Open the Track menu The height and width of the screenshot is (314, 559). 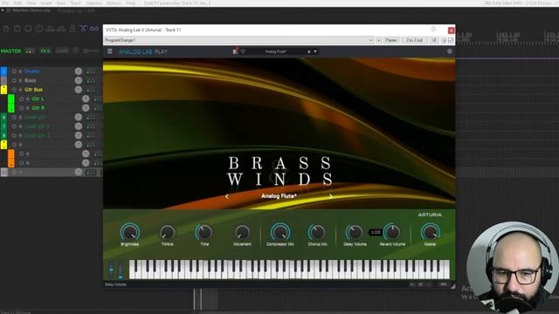coord(76,3)
